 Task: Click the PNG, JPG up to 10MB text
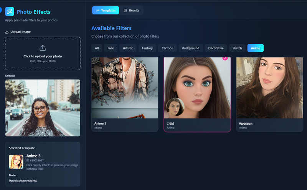point(43,61)
